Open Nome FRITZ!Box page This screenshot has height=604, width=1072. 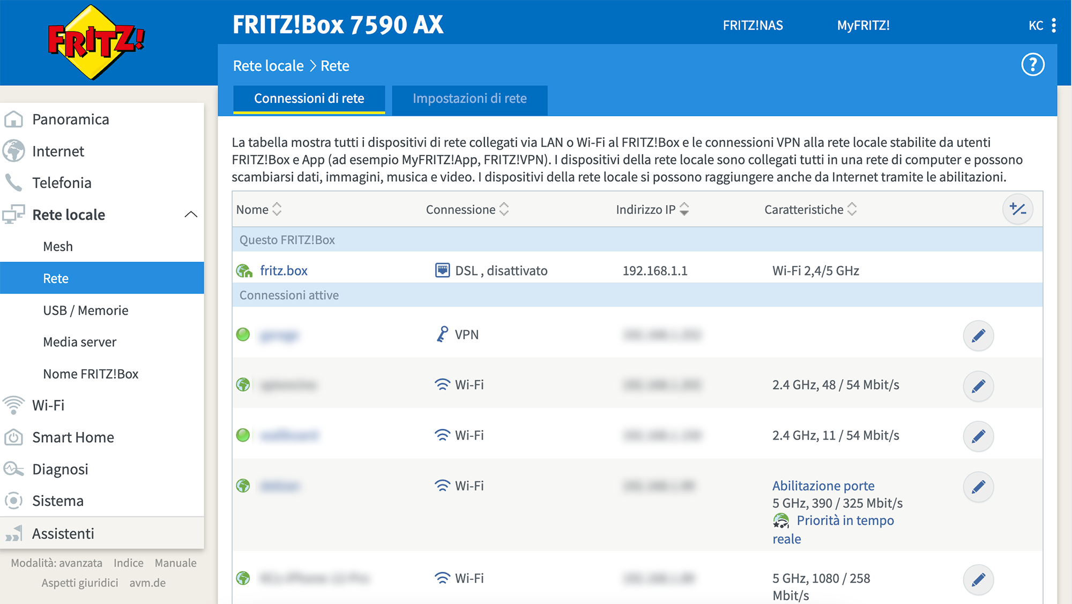91,374
